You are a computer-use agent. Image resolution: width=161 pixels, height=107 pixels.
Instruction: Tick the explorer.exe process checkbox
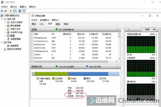[x=32, y=44]
